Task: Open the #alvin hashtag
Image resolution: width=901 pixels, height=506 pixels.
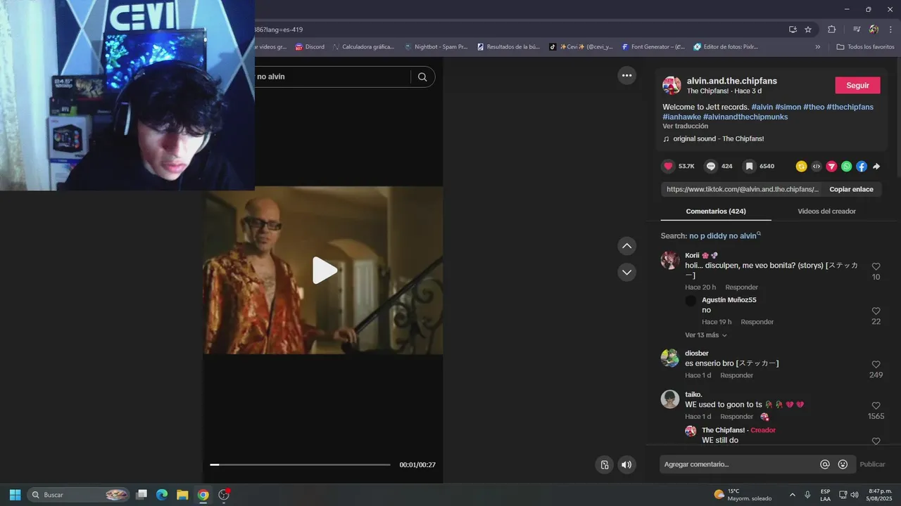Action: 762,107
